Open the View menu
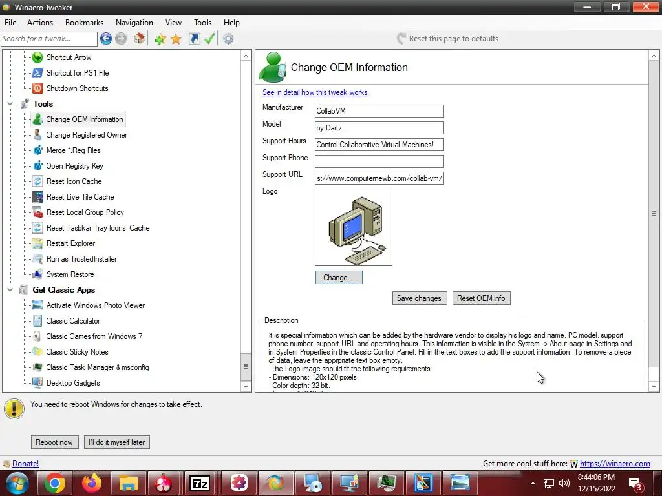This screenshot has height=496, width=662. click(x=173, y=23)
